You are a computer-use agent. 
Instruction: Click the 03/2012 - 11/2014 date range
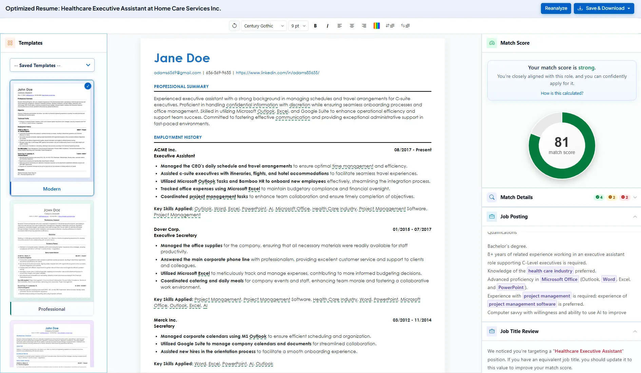click(412, 320)
